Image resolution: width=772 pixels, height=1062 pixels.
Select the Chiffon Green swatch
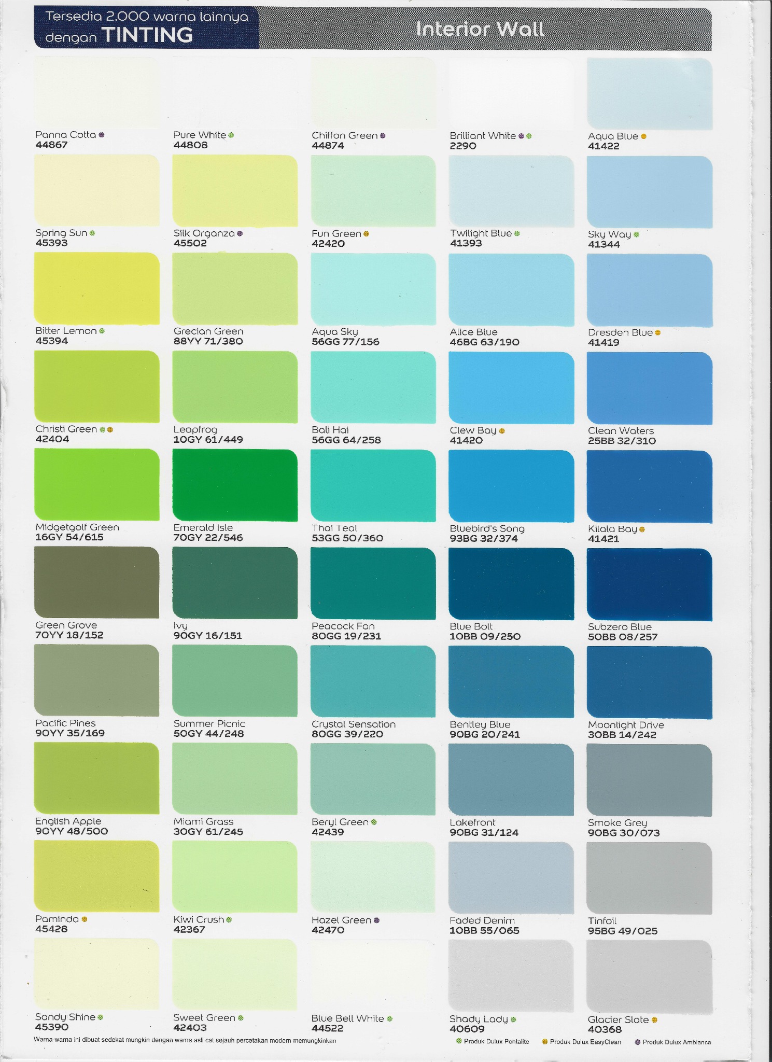(373, 93)
